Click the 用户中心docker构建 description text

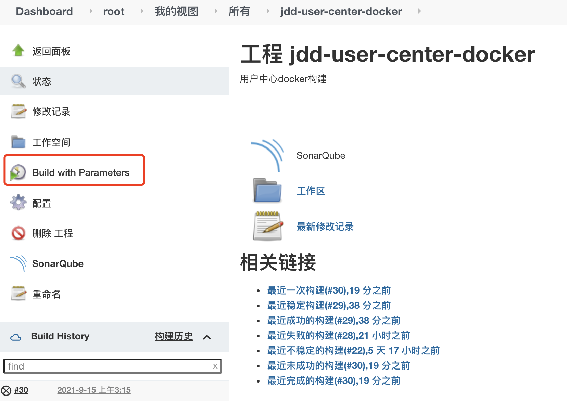283,79
